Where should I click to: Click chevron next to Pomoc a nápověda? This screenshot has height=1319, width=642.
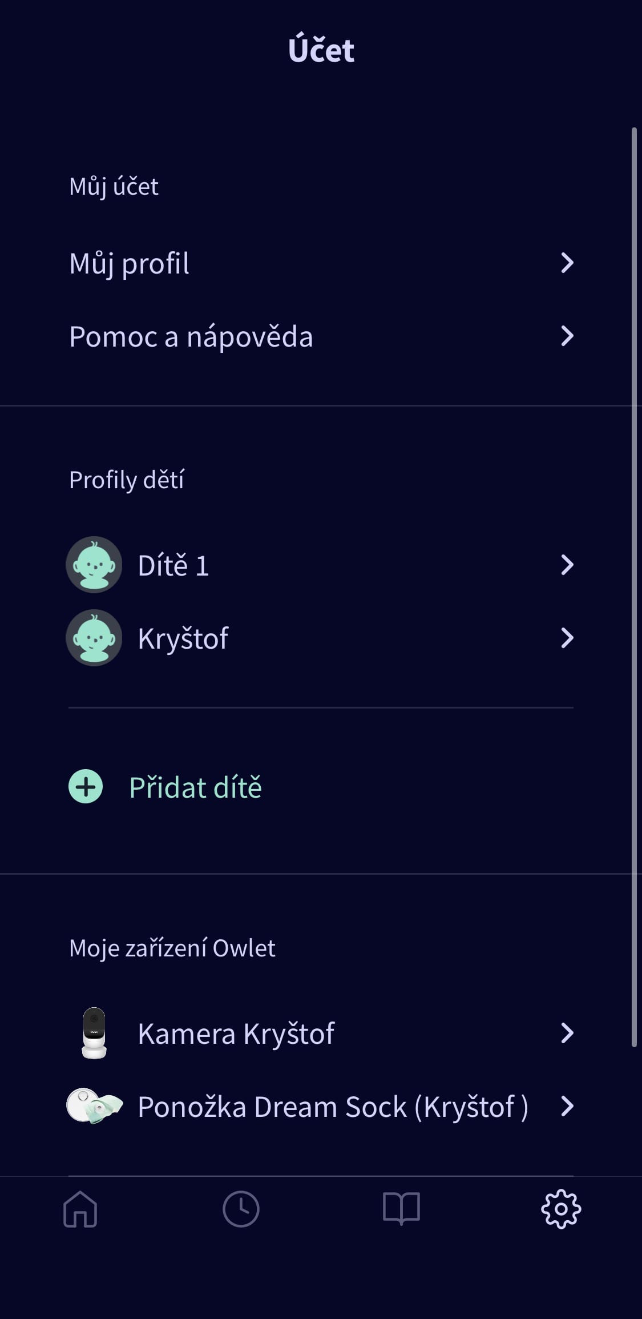click(567, 336)
